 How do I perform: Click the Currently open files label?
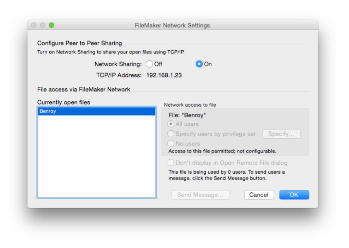click(63, 102)
